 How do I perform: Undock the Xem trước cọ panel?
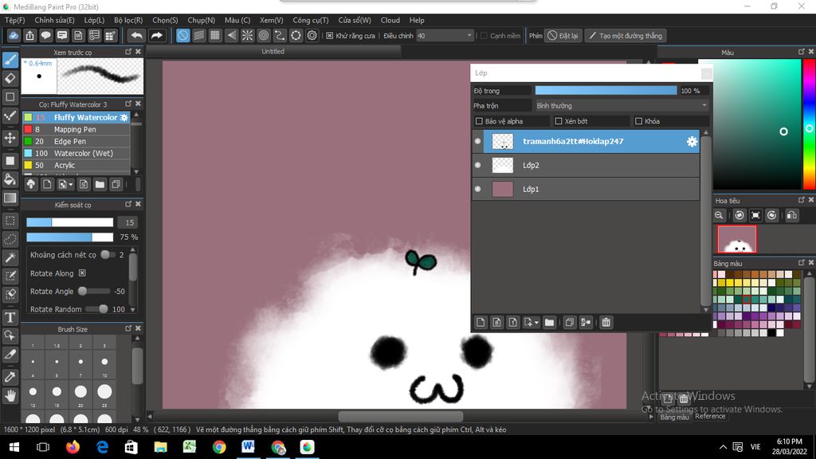pos(128,52)
